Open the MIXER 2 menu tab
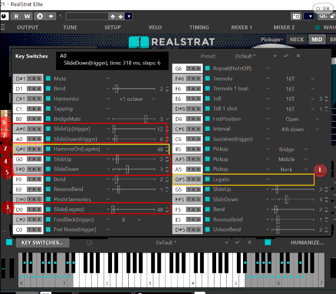The height and width of the screenshot is (294, 336). click(x=284, y=27)
